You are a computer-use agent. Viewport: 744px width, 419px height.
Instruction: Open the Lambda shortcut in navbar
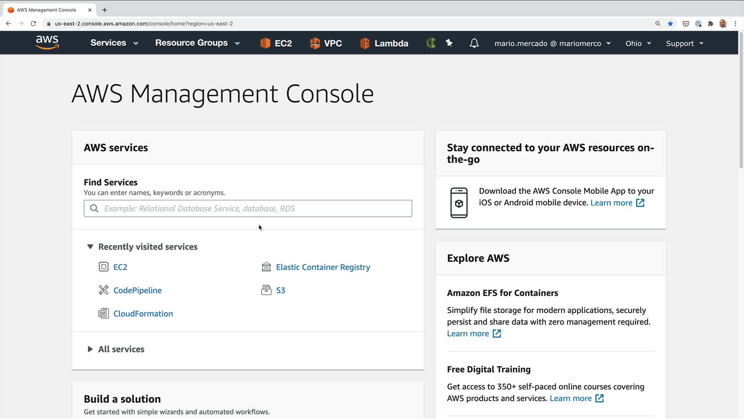(384, 43)
